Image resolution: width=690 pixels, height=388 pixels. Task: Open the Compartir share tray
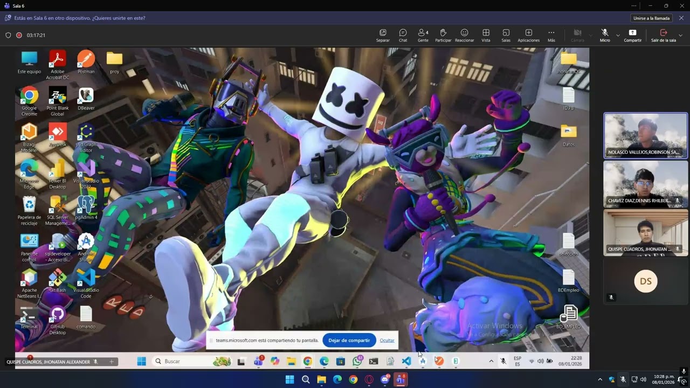(x=632, y=36)
